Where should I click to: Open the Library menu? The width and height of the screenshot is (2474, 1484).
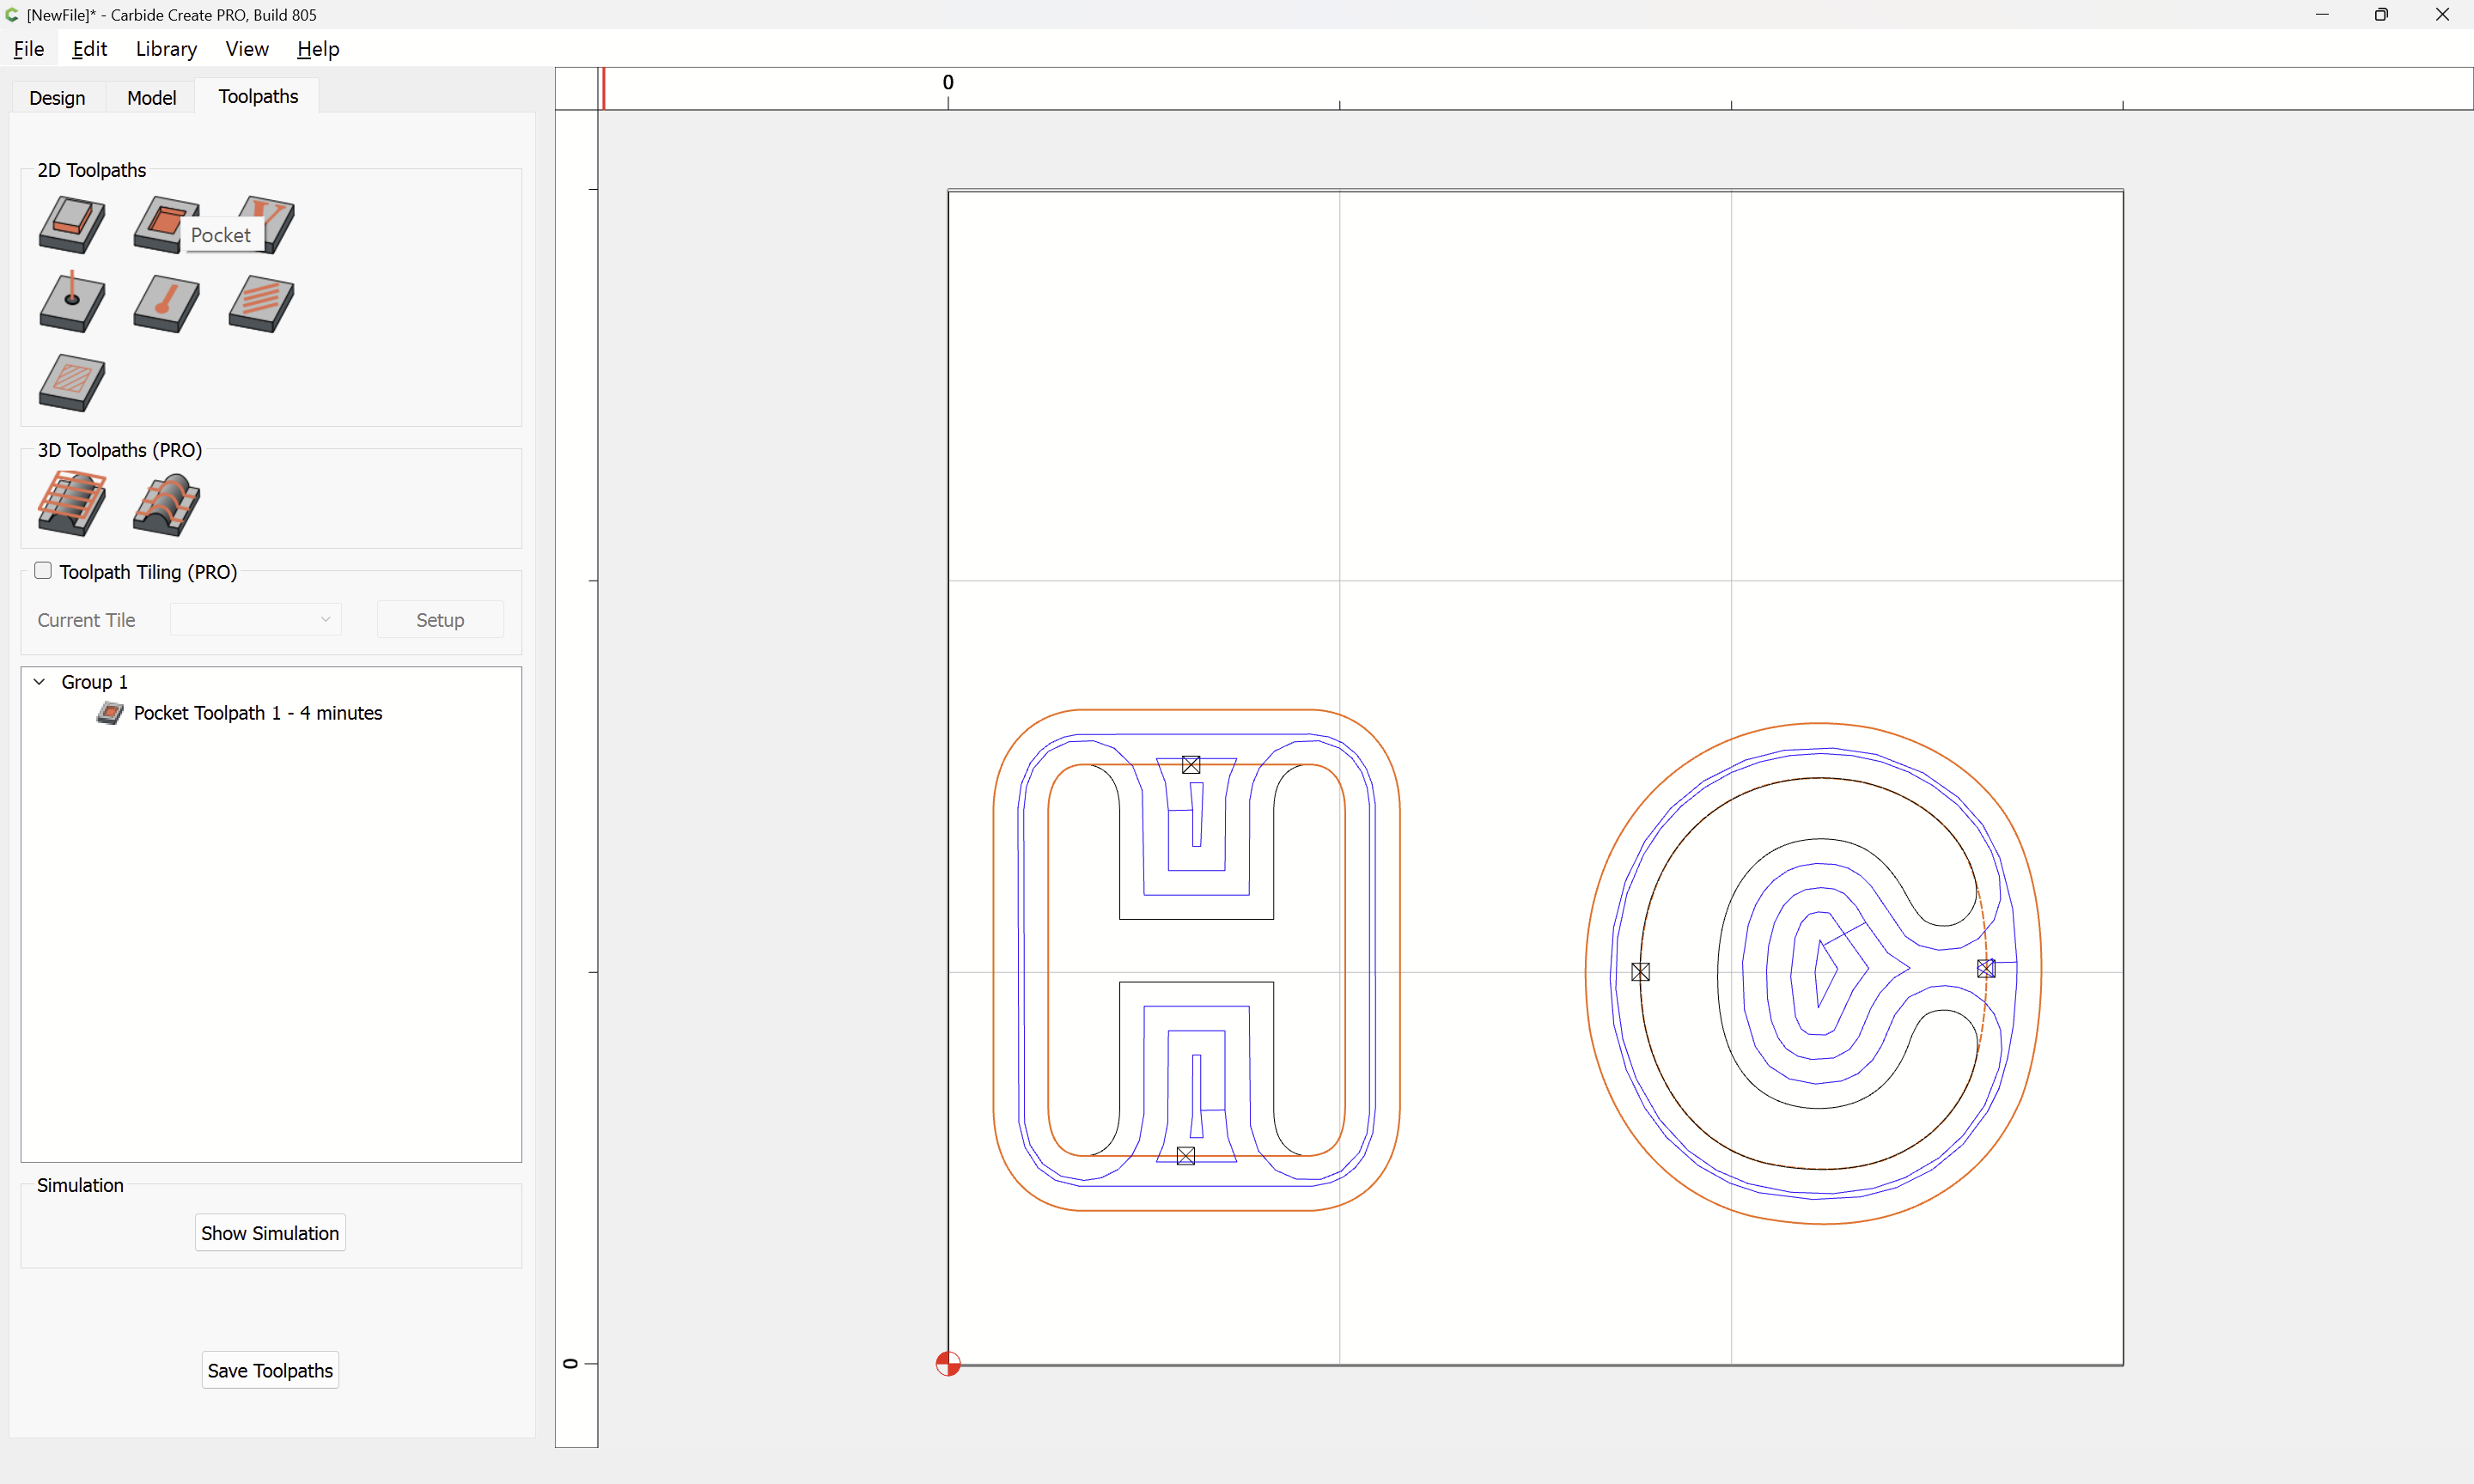tap(166, 49)
